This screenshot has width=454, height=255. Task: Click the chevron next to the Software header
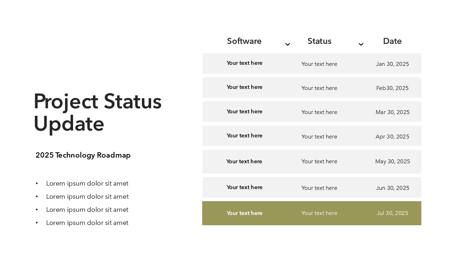pos(288,44)
